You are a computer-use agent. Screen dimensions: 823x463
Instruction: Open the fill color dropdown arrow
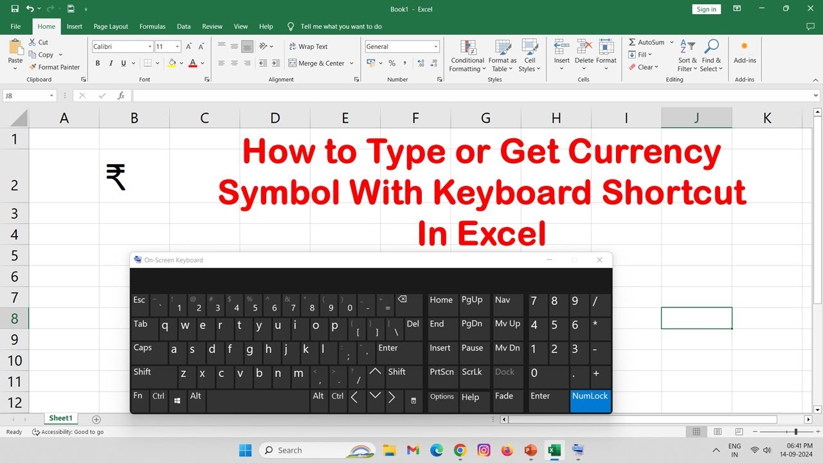point(181,63)
